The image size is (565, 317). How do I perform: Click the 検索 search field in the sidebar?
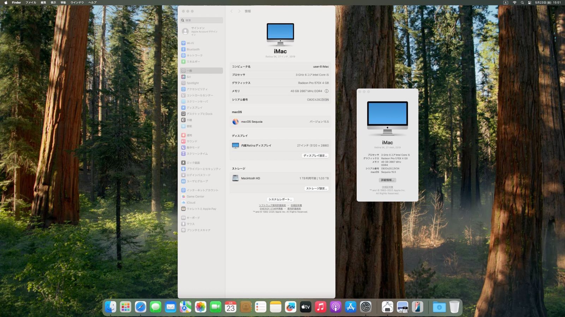pyautogui.click(x=201, y=20)
